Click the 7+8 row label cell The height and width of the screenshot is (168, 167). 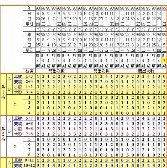click(29, 134)
